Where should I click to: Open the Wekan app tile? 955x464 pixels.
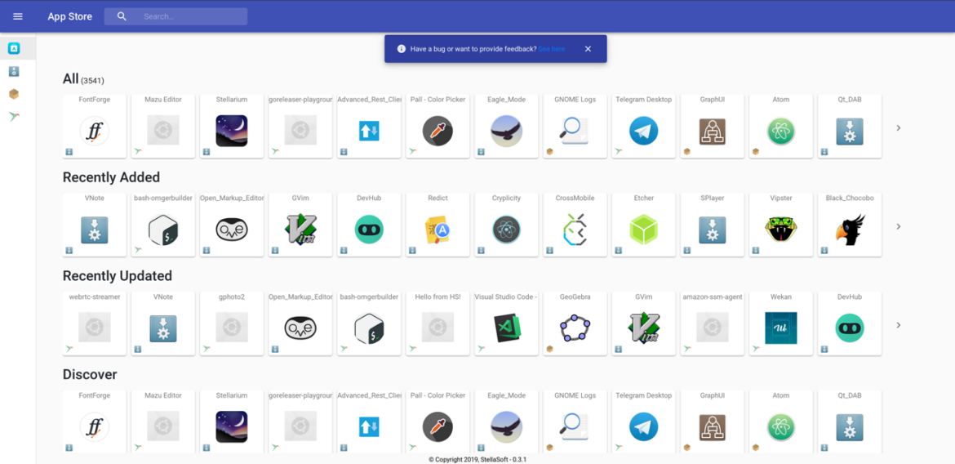(x=780, y=324)
